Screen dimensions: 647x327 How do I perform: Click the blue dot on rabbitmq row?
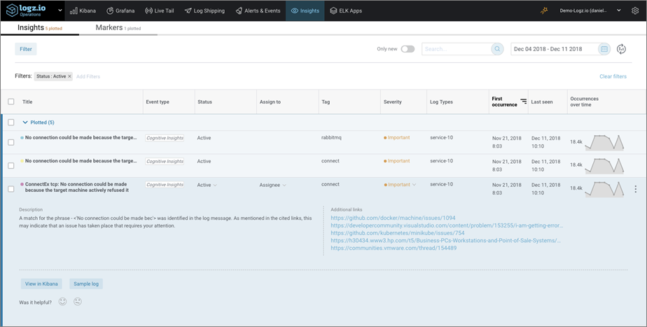tap(22, 138)
